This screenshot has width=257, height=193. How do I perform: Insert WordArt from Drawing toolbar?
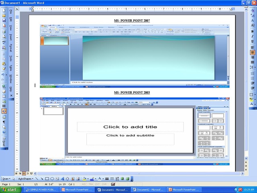[x=62, y=179]
